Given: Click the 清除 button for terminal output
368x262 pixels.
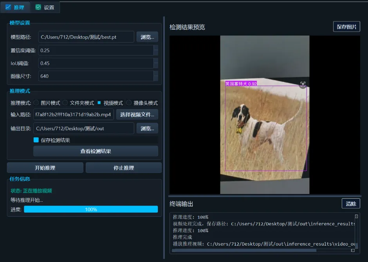Looking at the screenshot, I should click(351, 204).
